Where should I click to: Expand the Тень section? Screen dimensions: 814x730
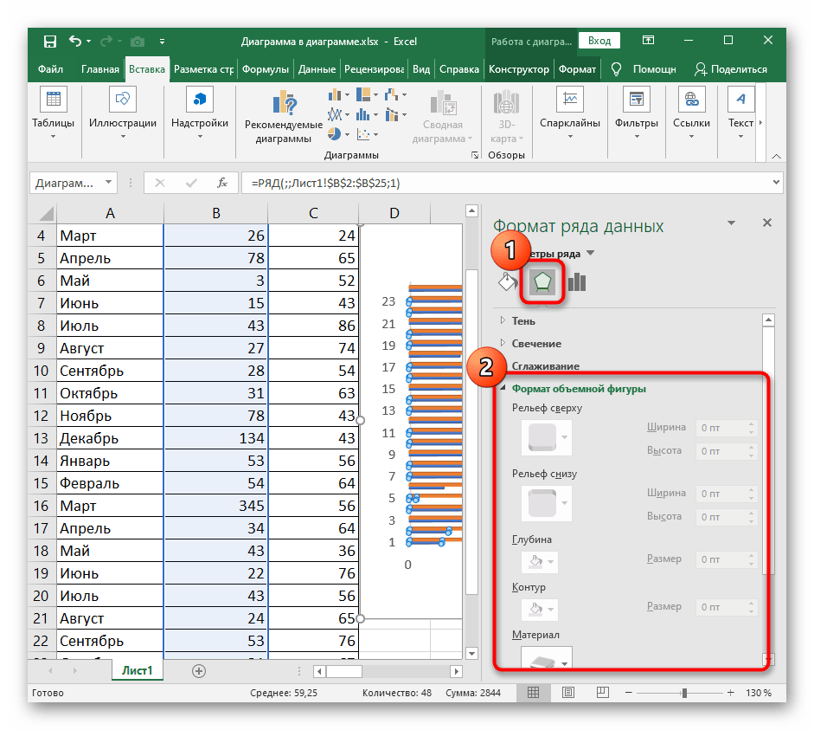(523, 321)
